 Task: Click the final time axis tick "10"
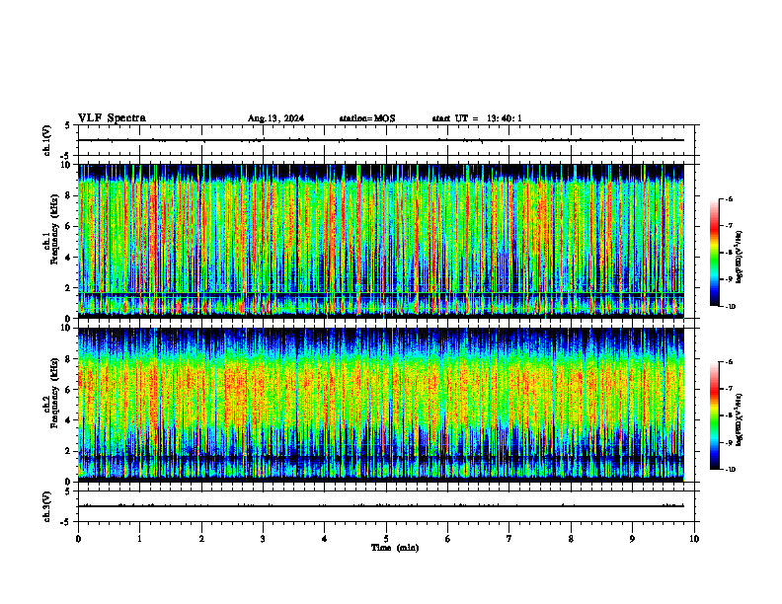(694, 539)
